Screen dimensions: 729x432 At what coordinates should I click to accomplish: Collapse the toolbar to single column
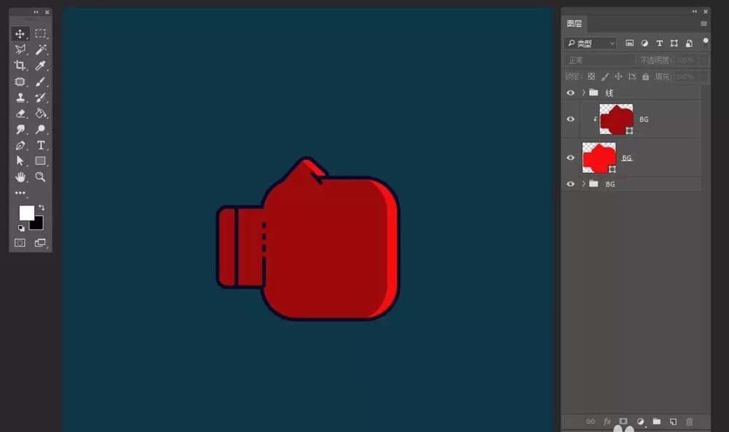[36, 12]
